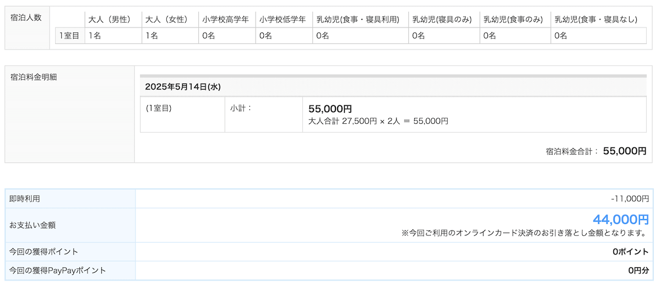Click the 小計 label cell

point(241,108)
